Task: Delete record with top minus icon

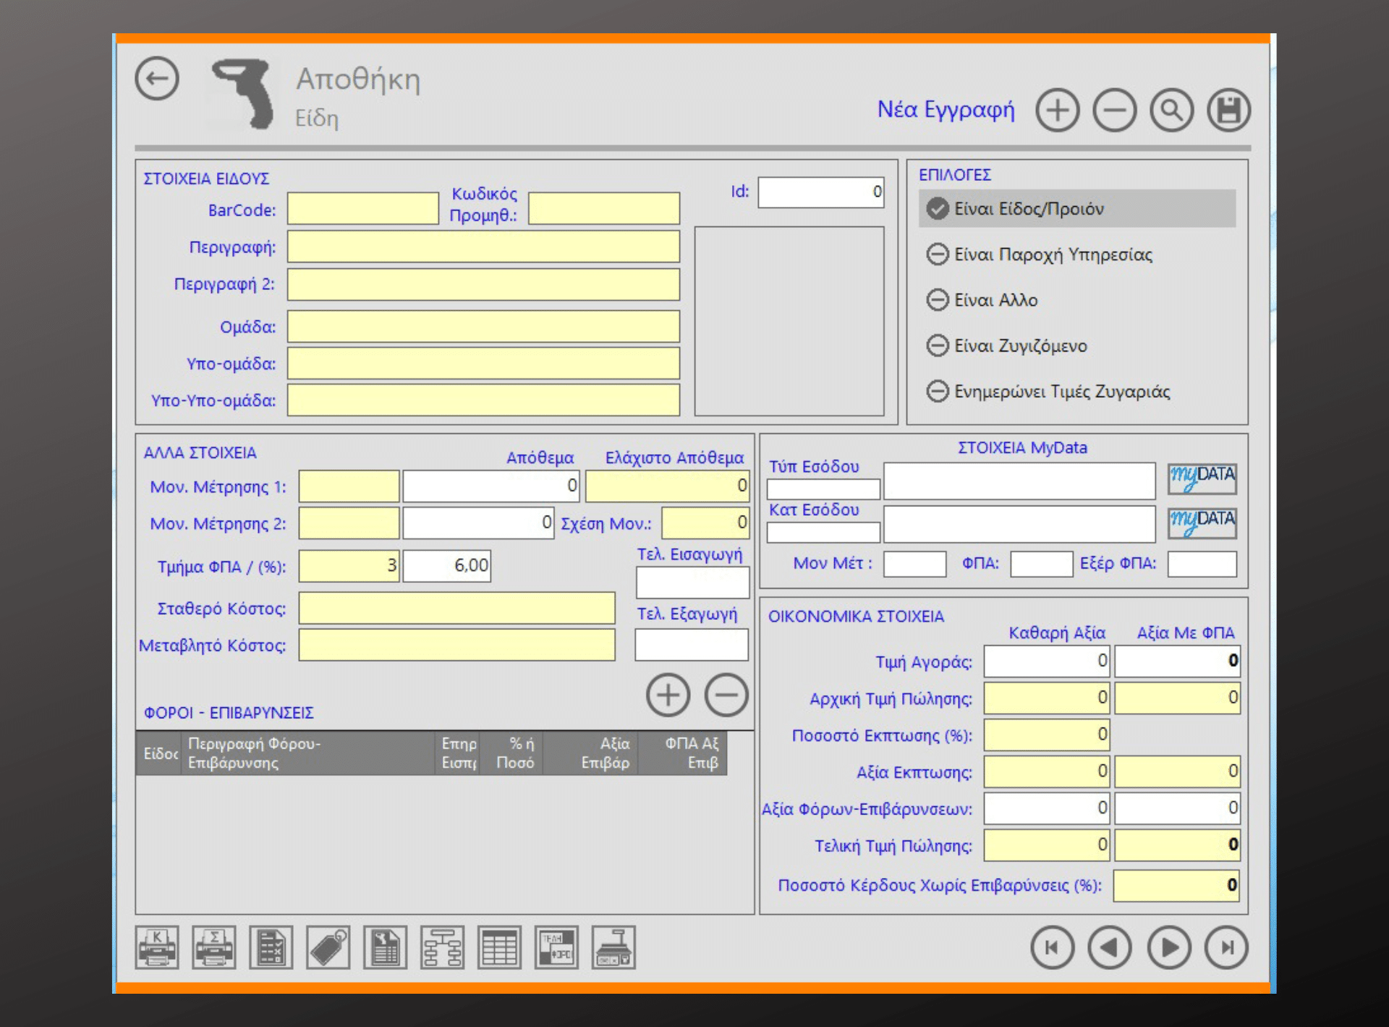Action: point(1114,111)
